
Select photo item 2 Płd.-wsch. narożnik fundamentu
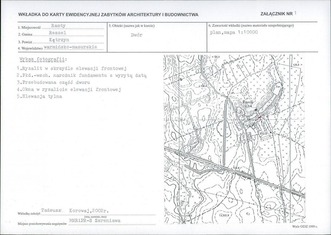click(x=82, y=75)
